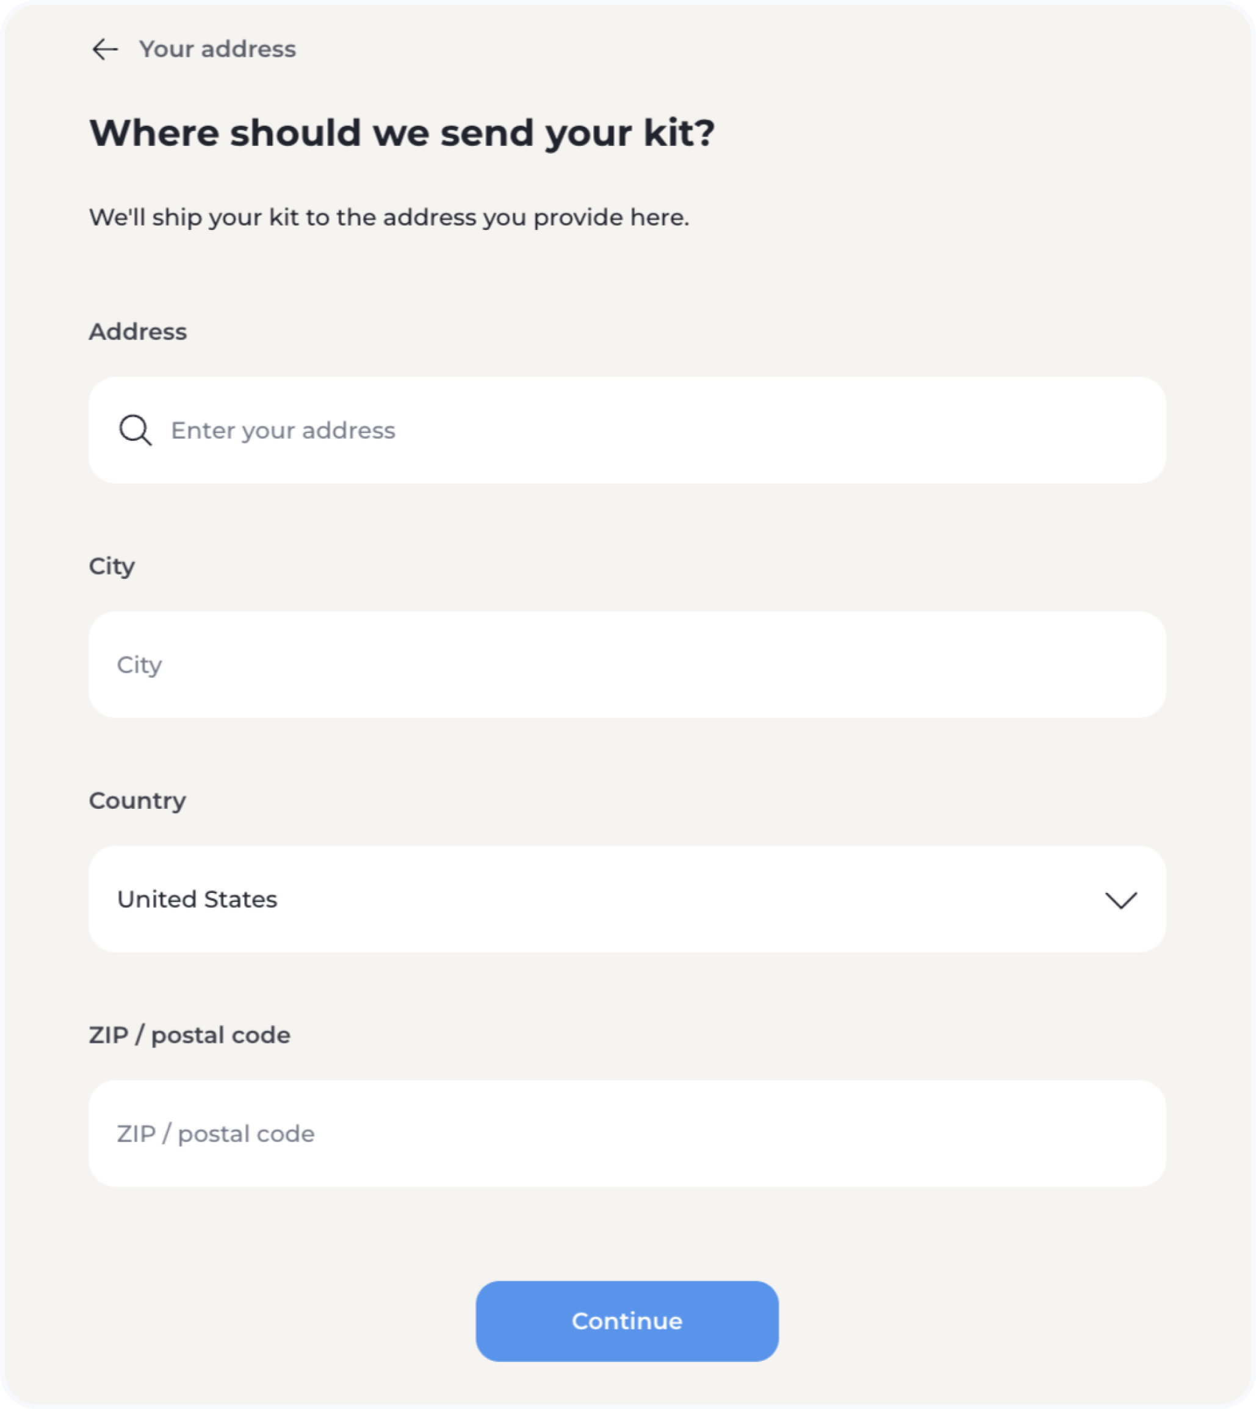Screen dimensions: 1256x1409
Task: Click the "City" placeholder text in the field
Action: click(x=139, y=665)
